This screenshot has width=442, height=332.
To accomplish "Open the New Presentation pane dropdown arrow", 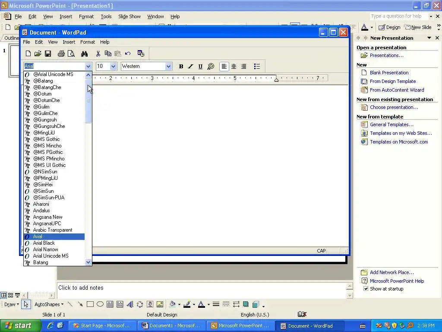I will click(429, 38).
